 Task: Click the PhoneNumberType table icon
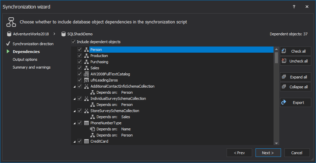pyautogui.click(x=86, y=123)
